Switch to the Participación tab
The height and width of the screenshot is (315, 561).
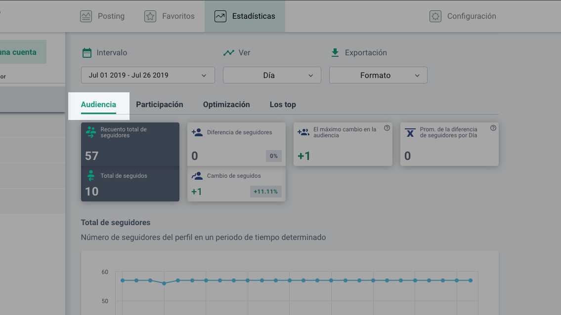tap(160, 105)
